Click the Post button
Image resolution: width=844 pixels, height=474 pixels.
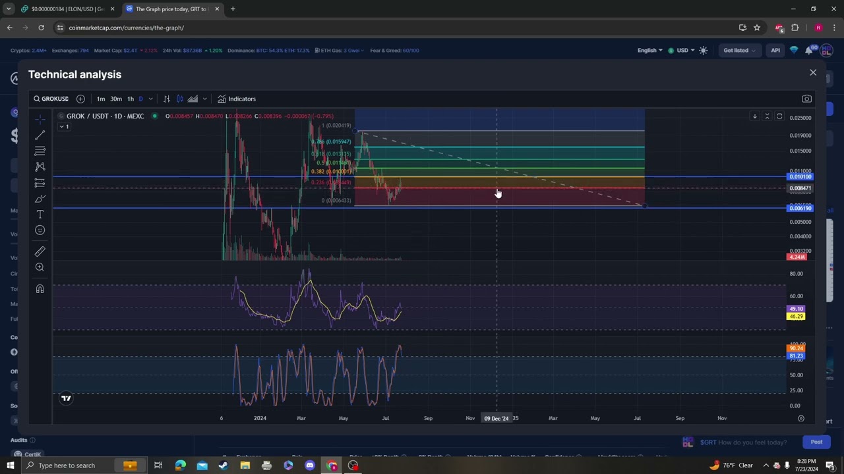[816, 442]
